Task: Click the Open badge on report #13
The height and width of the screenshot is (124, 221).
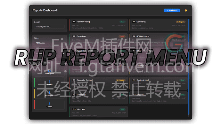Action: point(122,109)
